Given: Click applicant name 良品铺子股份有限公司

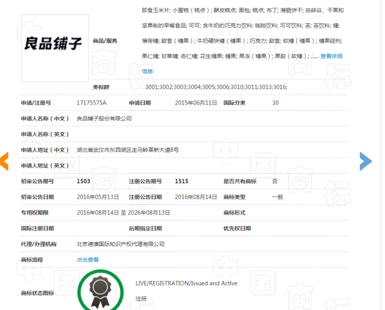Looking at the screenshot, I should pos(104,119).
